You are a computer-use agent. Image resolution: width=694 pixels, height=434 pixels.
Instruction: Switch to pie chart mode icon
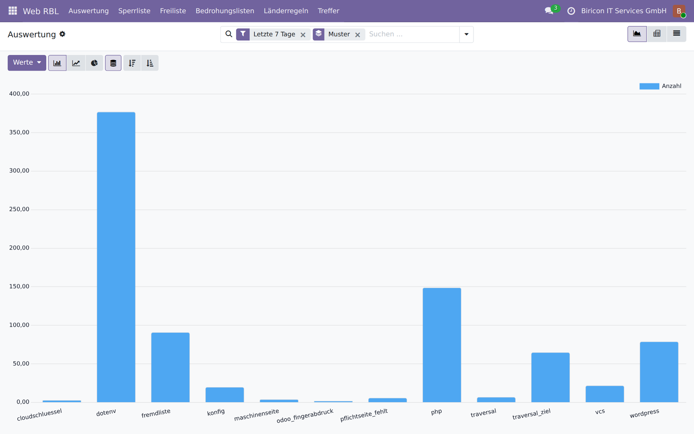(94, 63)
